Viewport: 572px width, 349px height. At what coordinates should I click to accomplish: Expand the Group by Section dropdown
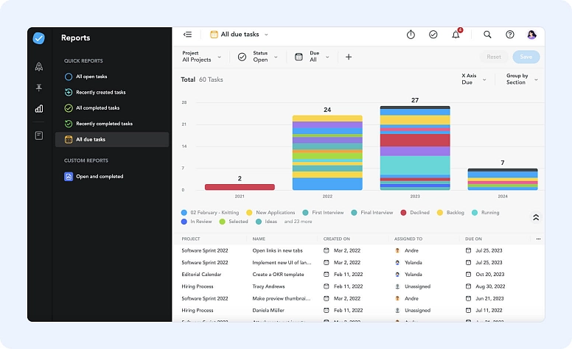pos(521,79)
